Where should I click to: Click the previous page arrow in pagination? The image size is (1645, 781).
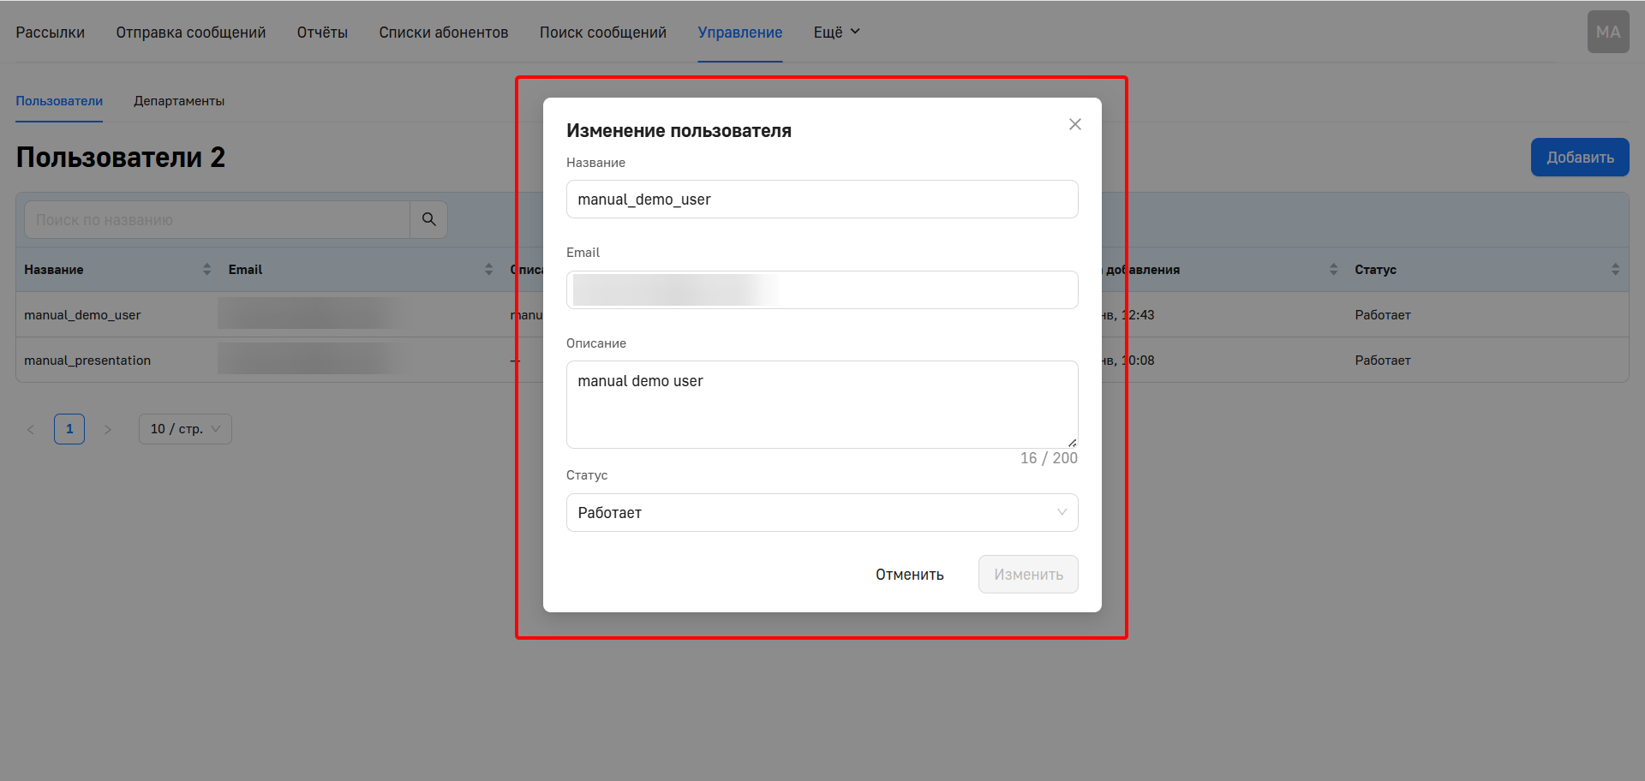coord(31,429)
